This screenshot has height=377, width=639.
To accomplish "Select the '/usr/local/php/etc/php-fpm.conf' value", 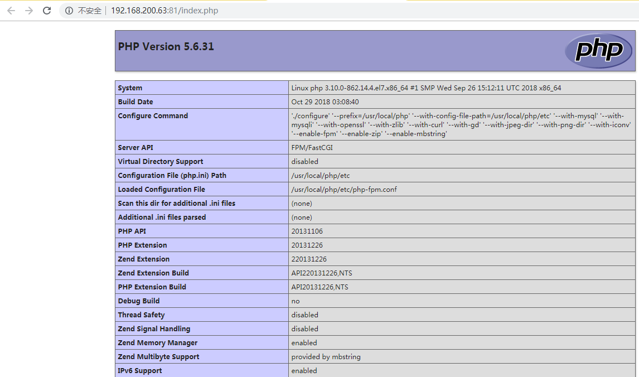I will (x=344, y=189).
